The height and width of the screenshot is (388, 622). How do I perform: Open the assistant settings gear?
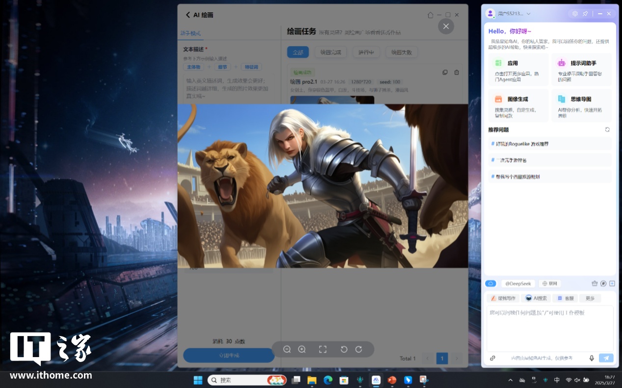pyautogui.click(x=575, y=14)
